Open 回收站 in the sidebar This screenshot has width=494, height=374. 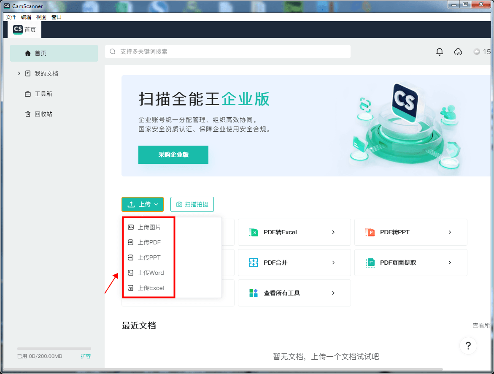pos(43,114)
